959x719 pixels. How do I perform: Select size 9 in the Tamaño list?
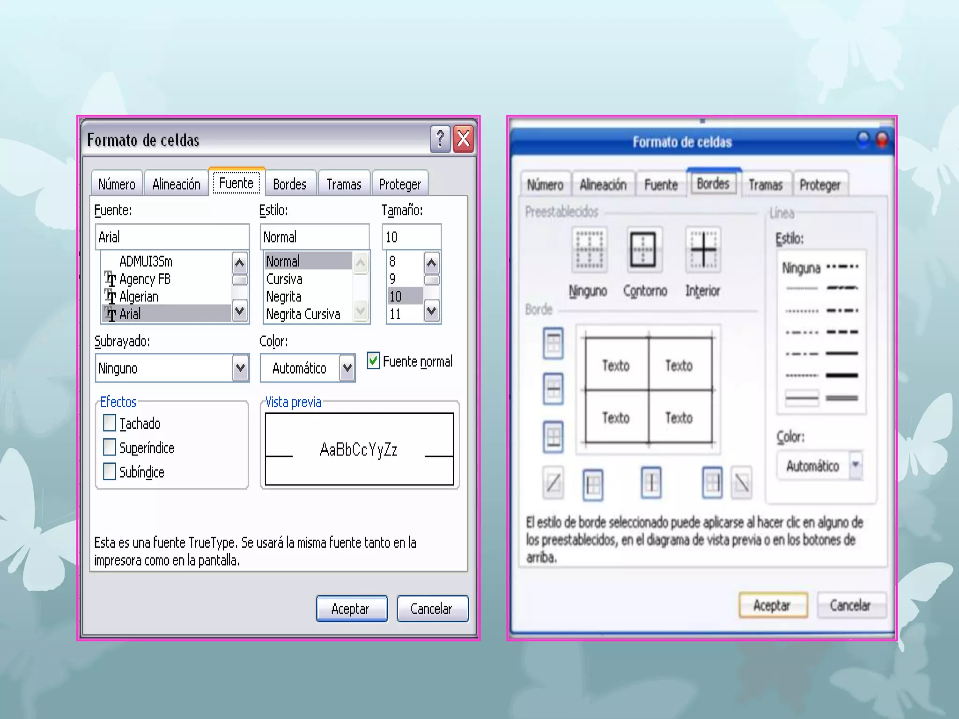click(405, 279)
